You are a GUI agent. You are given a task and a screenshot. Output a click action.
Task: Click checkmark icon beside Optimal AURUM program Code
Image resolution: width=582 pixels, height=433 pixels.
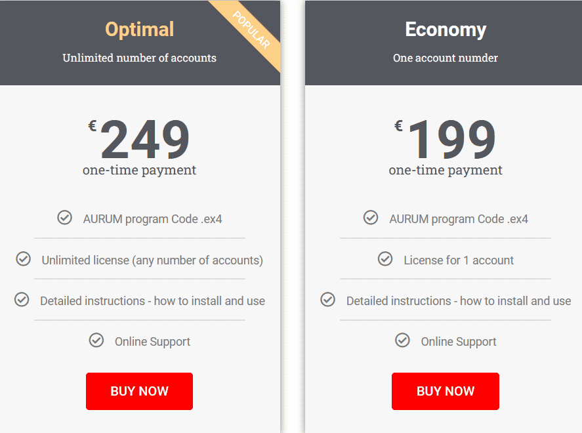64,217
